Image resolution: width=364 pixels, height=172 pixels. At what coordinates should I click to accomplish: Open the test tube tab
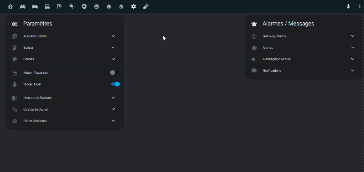click(x=146, y=6)
